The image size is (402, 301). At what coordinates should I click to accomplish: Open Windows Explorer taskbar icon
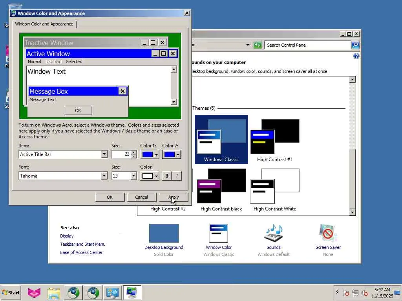tap(53, 292)
